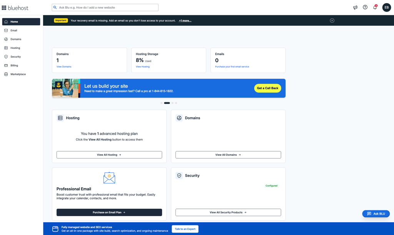
Task: Open the help question mark icon
Action: [365, 7]
